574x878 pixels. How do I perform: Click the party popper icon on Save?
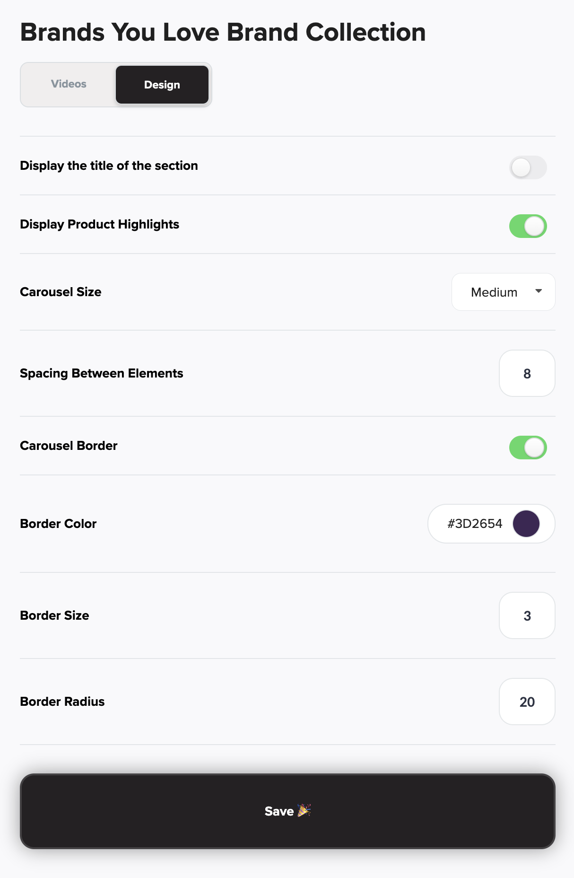pos(304,810)
